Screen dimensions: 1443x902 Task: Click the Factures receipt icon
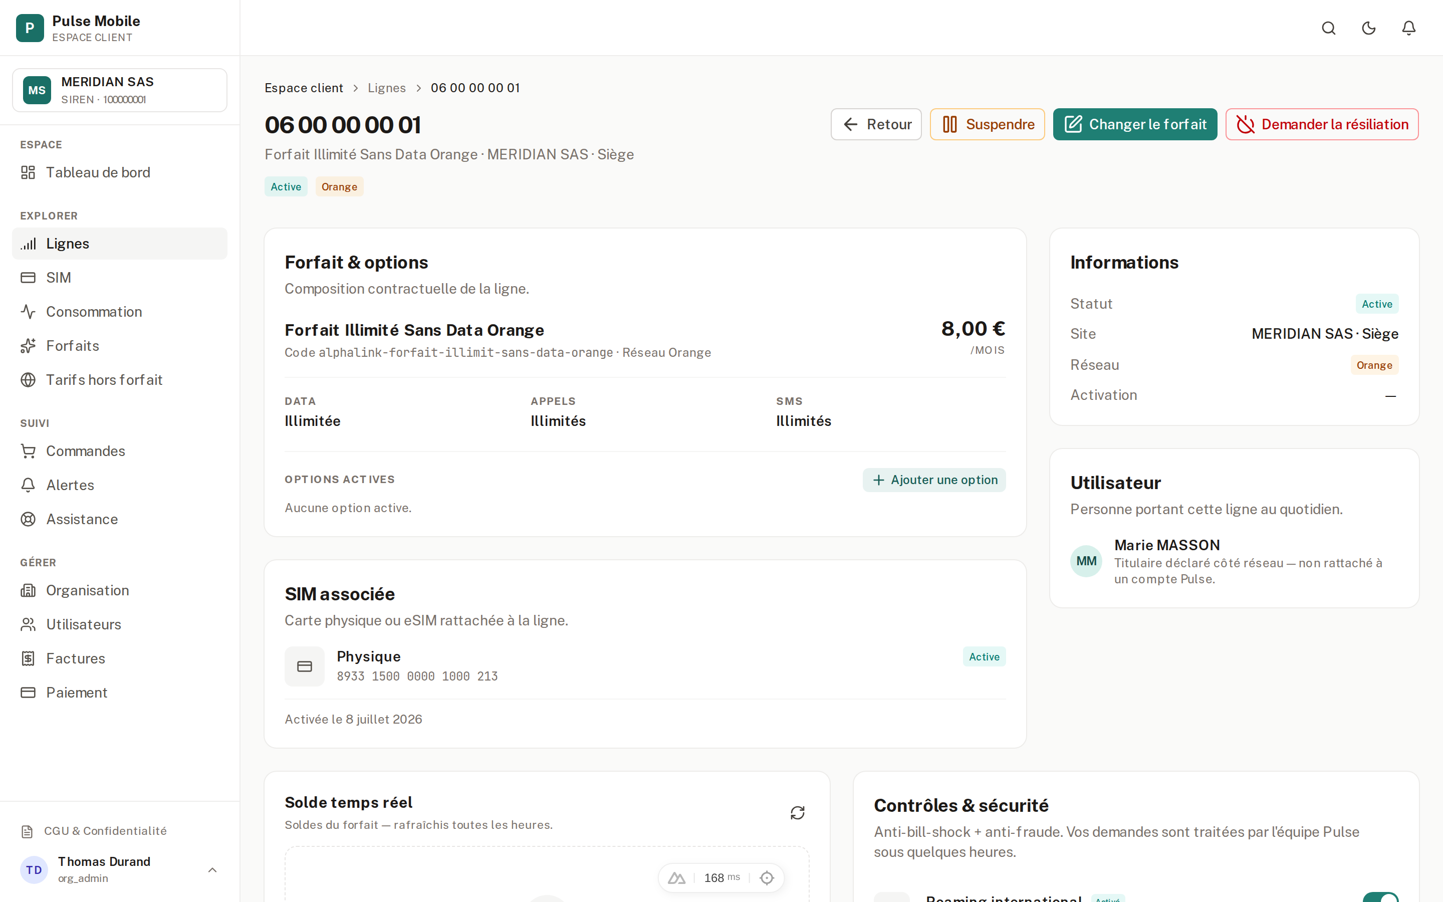tap(28, 658)
